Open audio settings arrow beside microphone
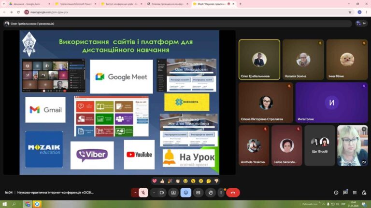The height and width of the screenshot is (208, 371). pyautogui.click(x=135, y=193)
